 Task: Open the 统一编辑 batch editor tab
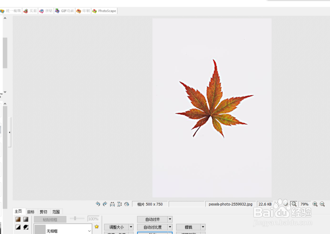pos(11,11)
